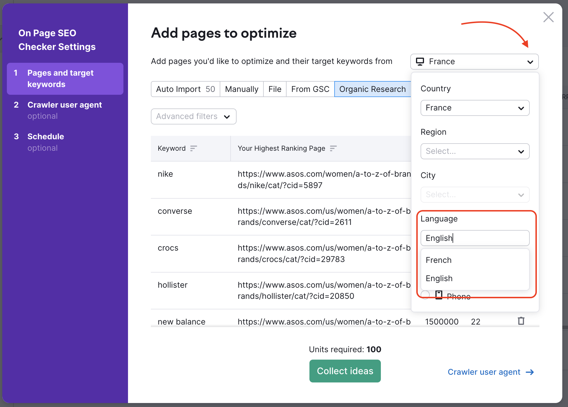
Task: Click the Manually tab
Action: (242, 89)
